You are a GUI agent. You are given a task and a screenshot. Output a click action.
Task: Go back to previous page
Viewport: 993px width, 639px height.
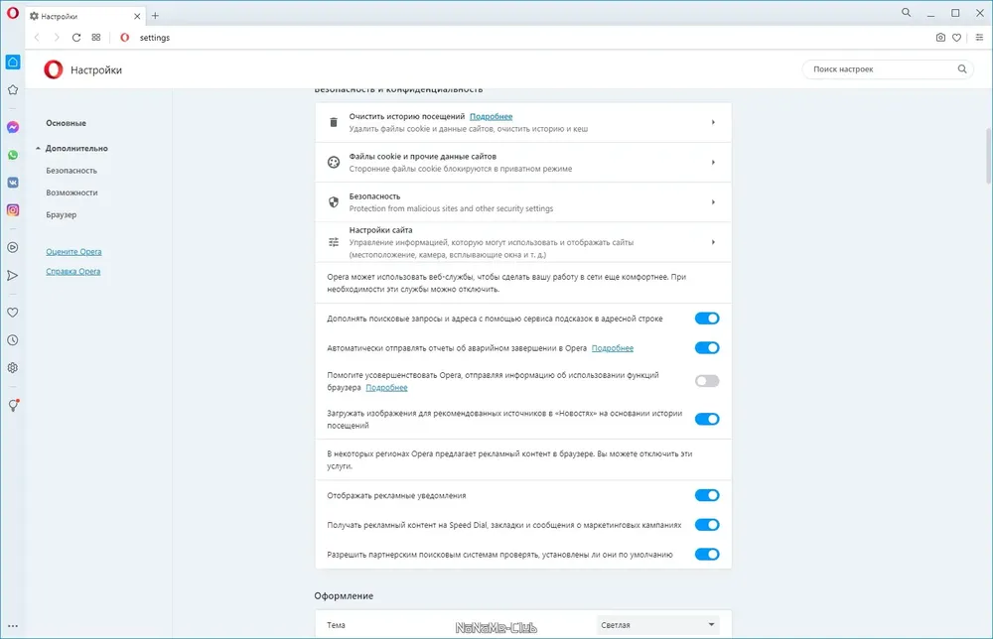coord(37,38)
